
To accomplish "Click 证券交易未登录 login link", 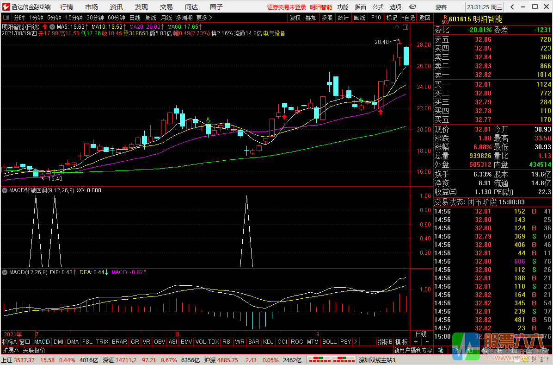I will pos(287,7).
